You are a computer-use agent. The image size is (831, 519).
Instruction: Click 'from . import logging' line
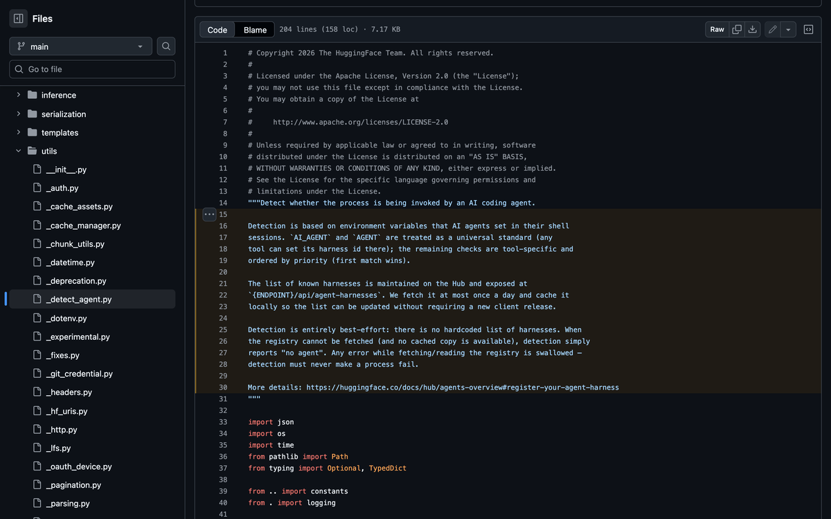pyautogui.click(x=292, y=502)
